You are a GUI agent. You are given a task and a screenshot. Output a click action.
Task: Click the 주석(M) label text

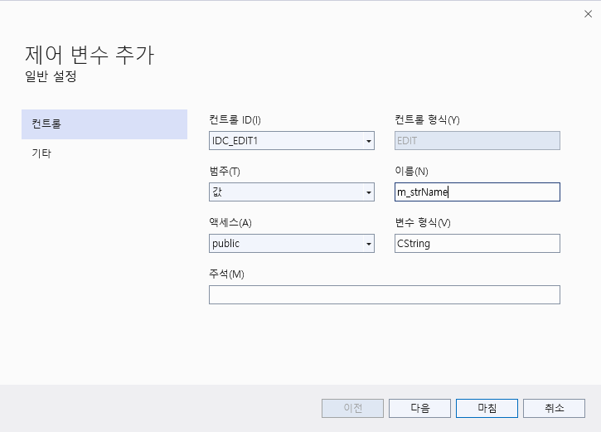(x=226, y=274)
